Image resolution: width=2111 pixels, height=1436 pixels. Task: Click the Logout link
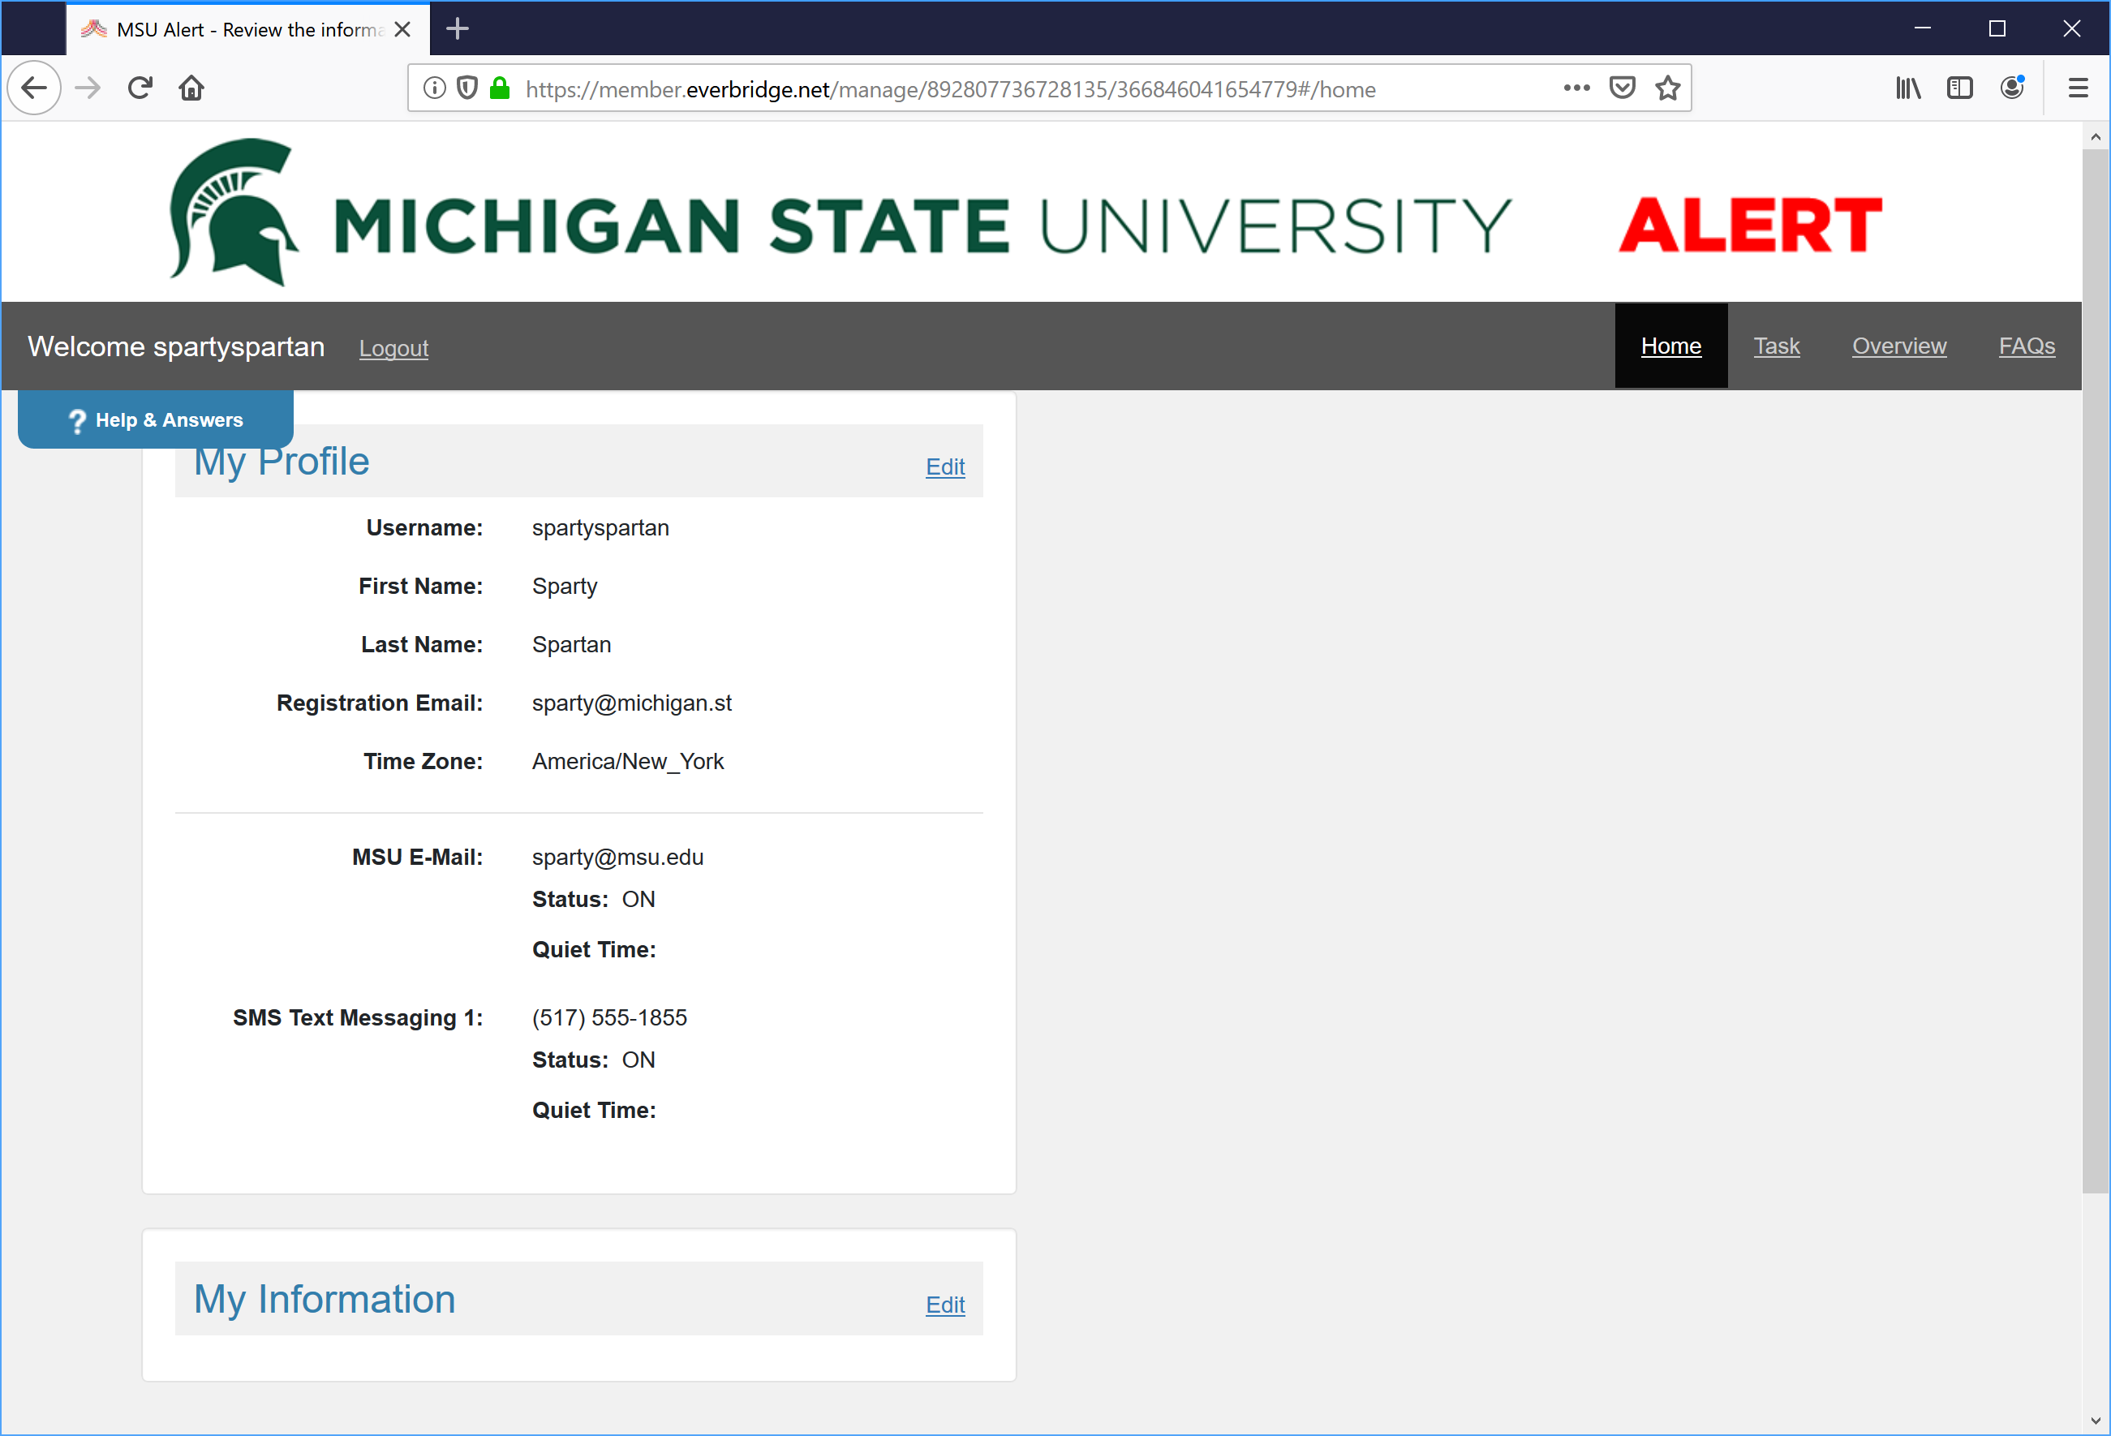coord(393,348)
